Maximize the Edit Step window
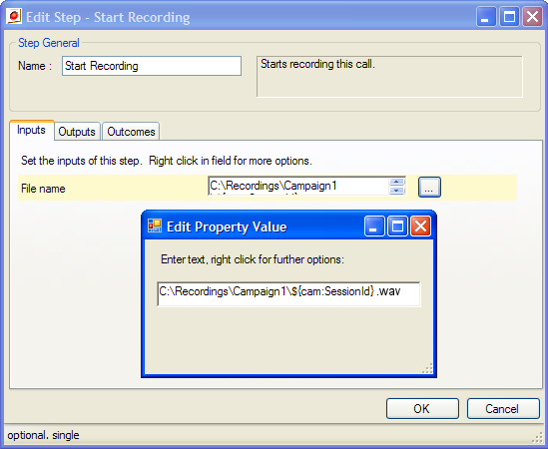548x449 pixels. coord(509,16)
